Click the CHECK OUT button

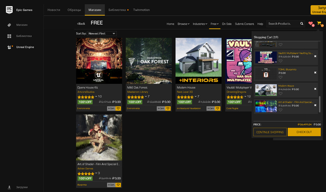point(304,132)
